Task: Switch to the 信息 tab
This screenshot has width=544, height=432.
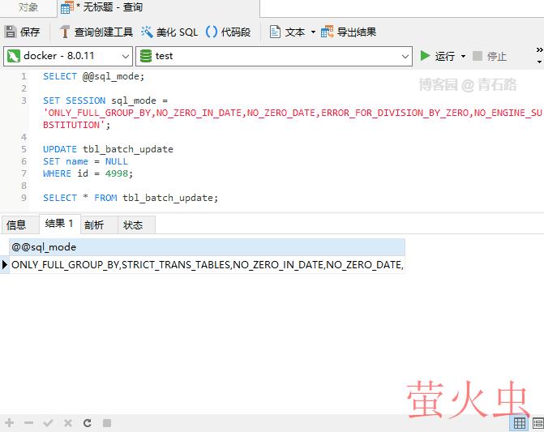Action: [x=16, y=225]
